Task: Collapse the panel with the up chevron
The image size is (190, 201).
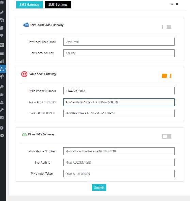Action: coord(172,4)
